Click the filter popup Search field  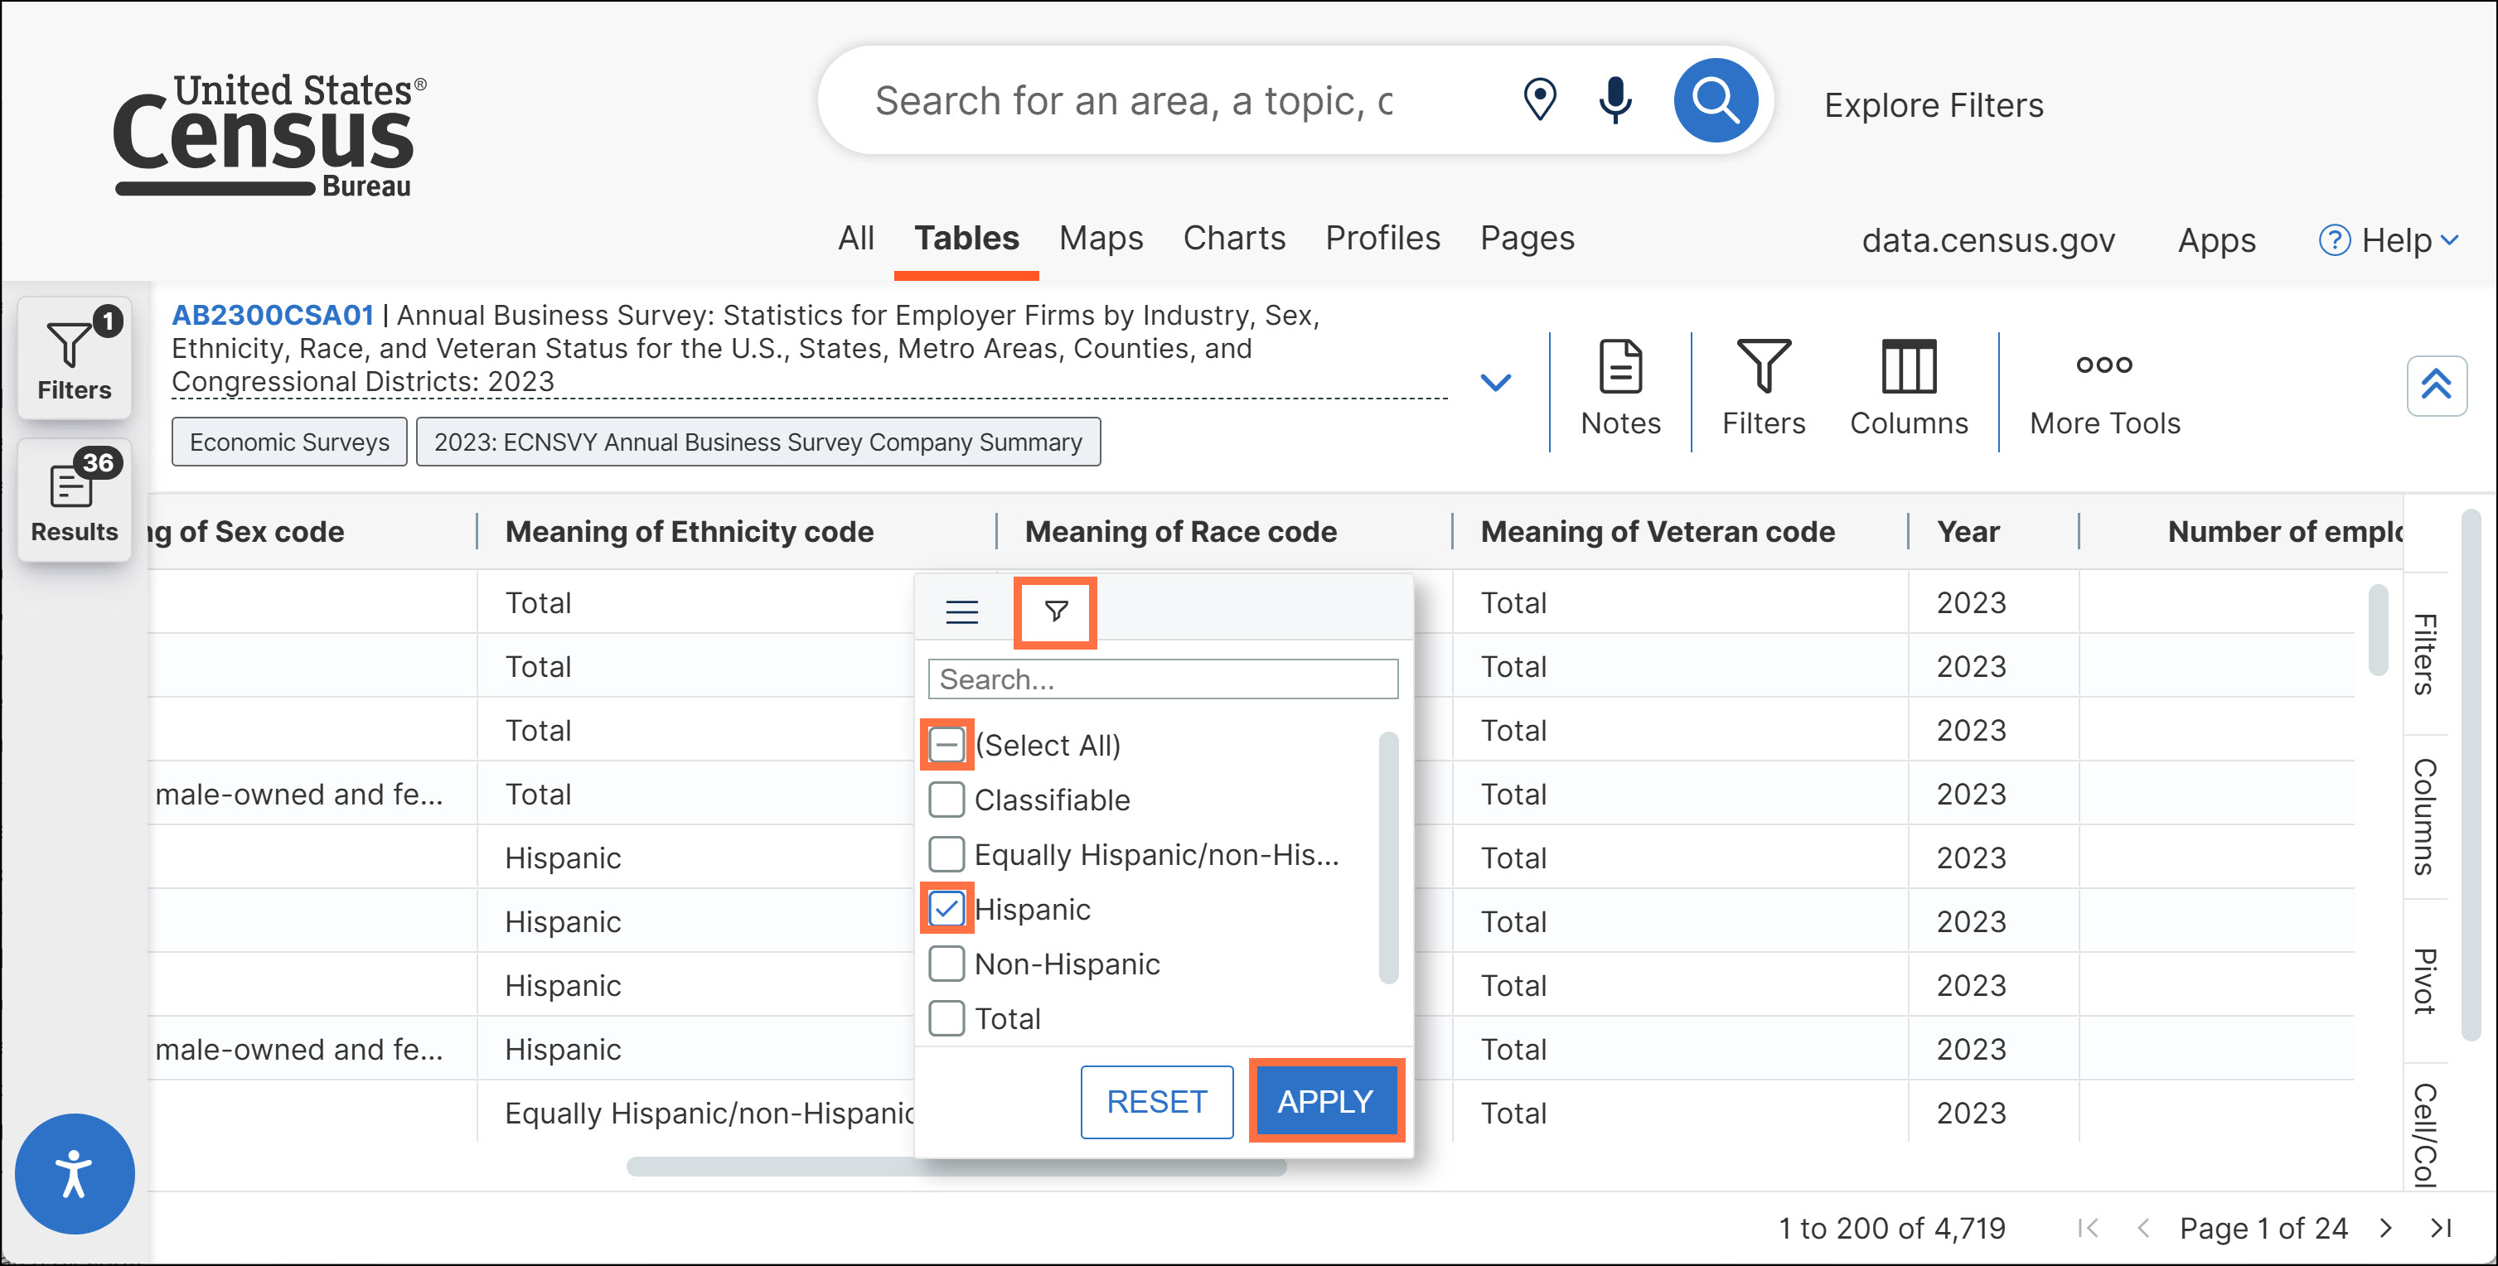[1162, 679]
